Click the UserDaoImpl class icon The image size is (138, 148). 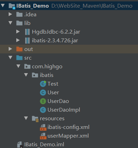(43, 110)
